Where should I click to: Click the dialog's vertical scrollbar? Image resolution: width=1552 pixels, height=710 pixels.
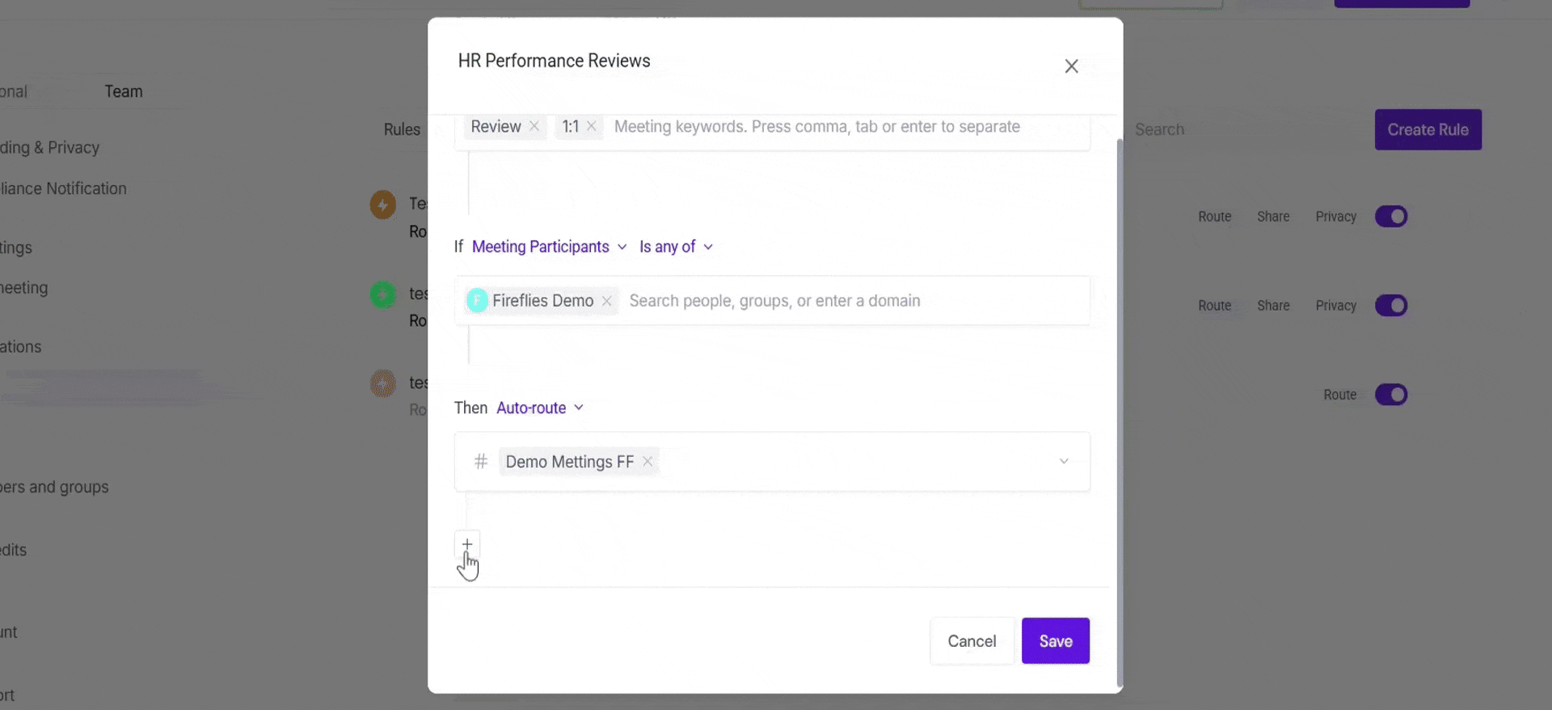[1120, 412]
